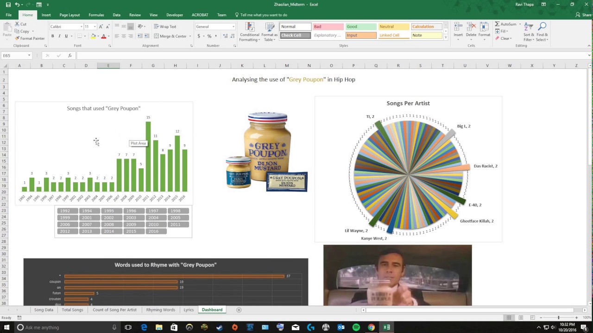The height and width of the screenshot is (333, 593).
Task: Click the Undo arrow icon
Action: point(17,5)
